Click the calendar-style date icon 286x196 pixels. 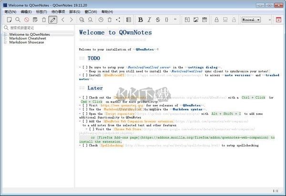204,20
